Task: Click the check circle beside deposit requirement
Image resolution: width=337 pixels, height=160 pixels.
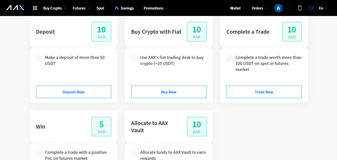Action: pyautogui.click(x=39, y=58)
